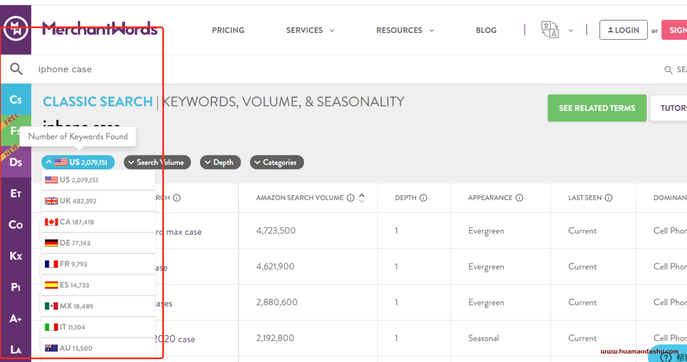Click the SEE RELATED TERMS button
687x362 pixels.
pyautogui.click(x=597, y=108)
